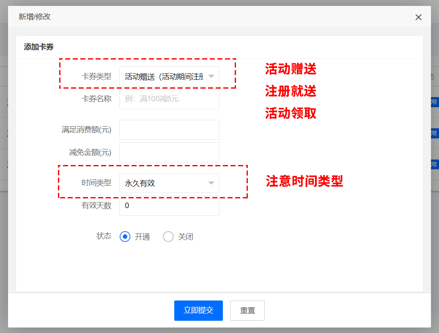Screen dimensions: 439x333
Task: Click the red 活动领取 annotation text
Action: click(291, 113)
